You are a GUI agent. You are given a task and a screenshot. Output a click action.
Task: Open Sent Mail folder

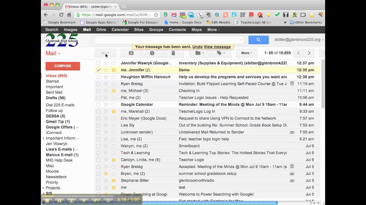click(x=54, y=93)
